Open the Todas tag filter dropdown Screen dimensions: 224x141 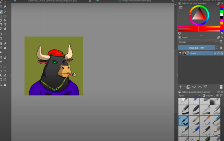[190, 96]
